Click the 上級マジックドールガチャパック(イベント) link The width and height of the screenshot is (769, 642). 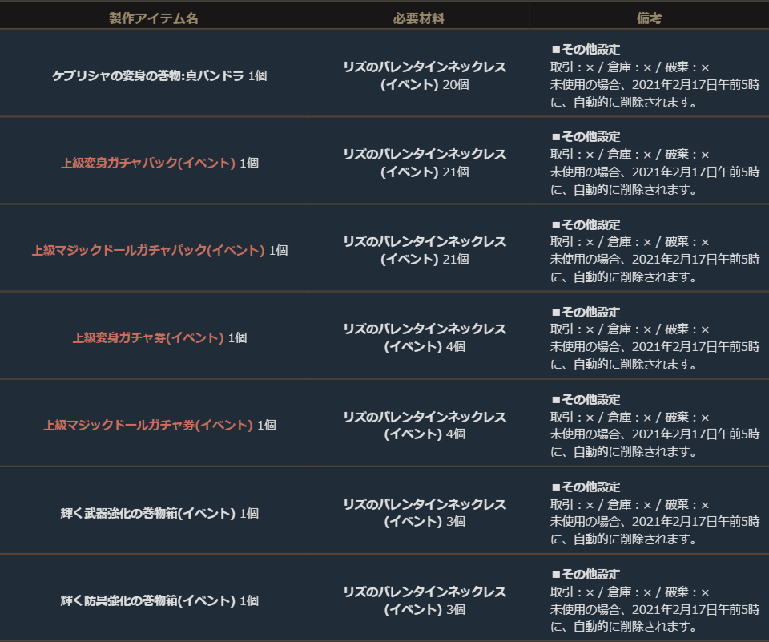(x=148, y=250)
